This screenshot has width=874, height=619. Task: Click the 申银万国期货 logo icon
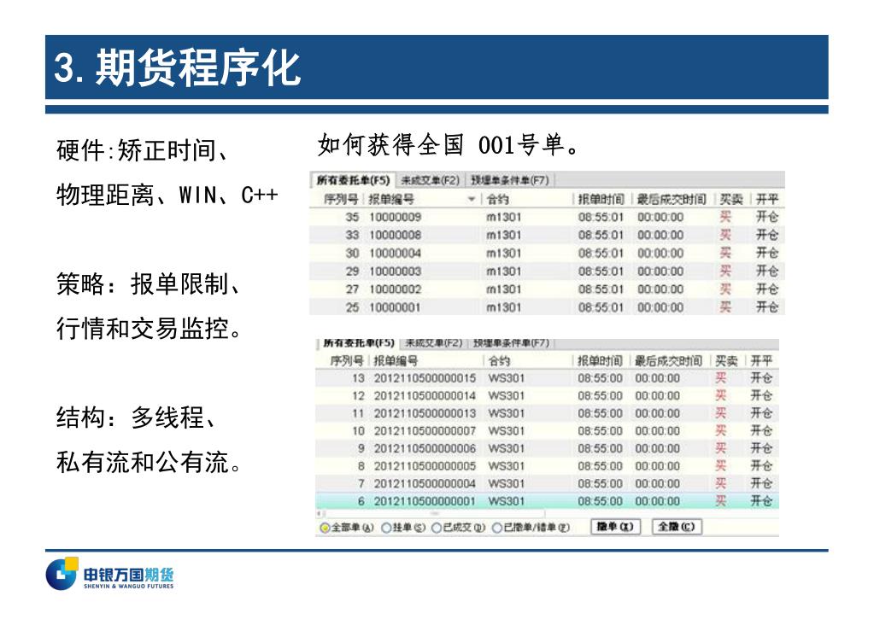click(62, 573)
